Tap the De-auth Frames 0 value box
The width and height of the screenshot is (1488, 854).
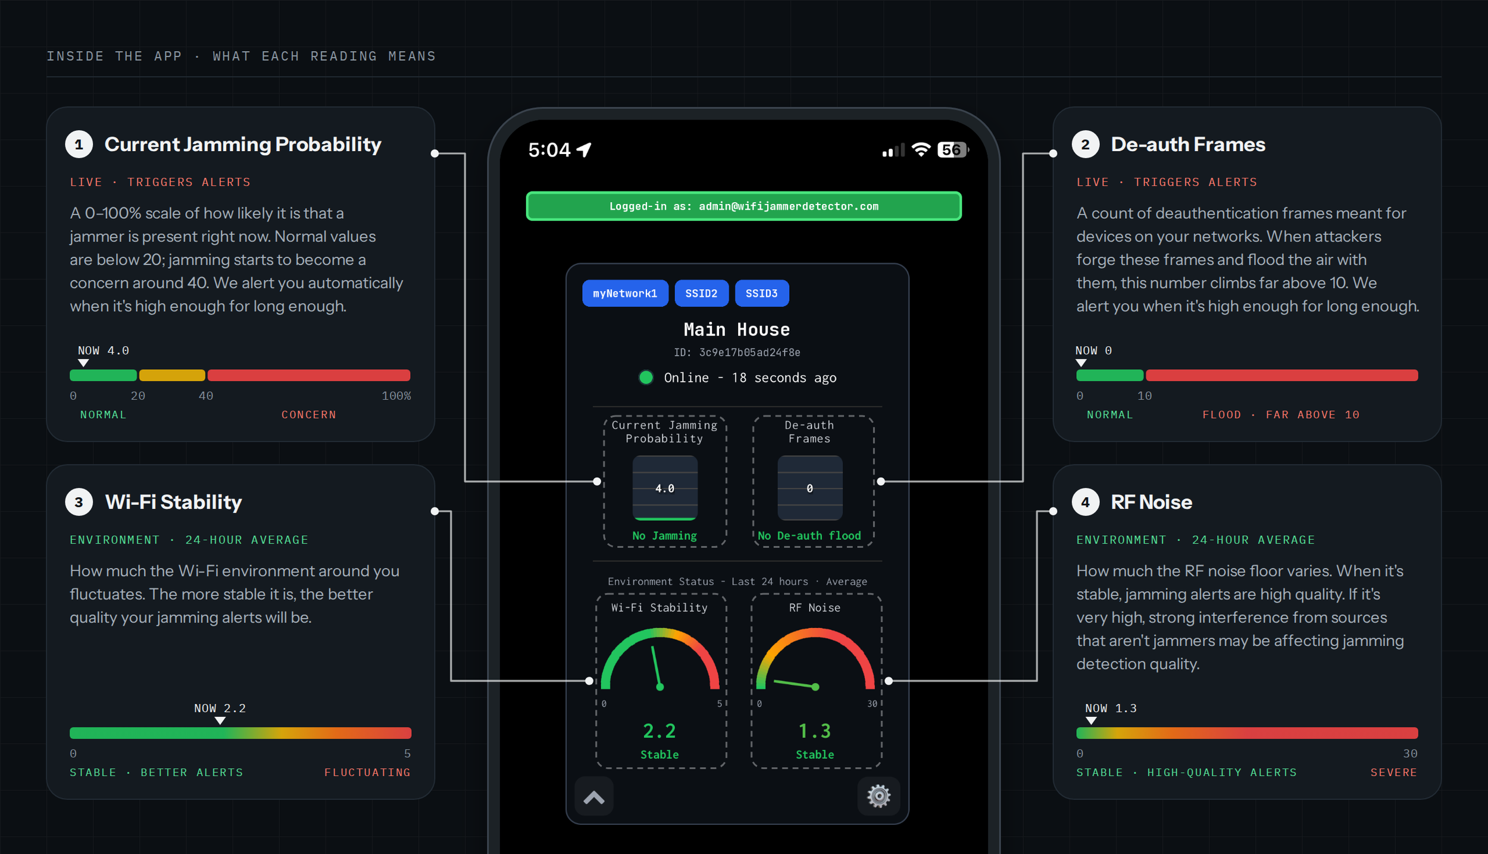[x=809, y=488]
